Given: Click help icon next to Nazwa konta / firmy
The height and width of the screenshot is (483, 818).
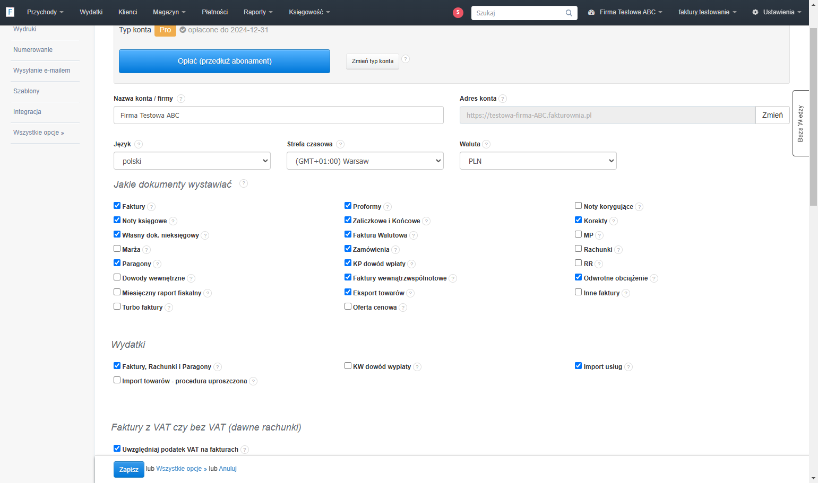Looking at the screenshot, I should coord(181,99).
